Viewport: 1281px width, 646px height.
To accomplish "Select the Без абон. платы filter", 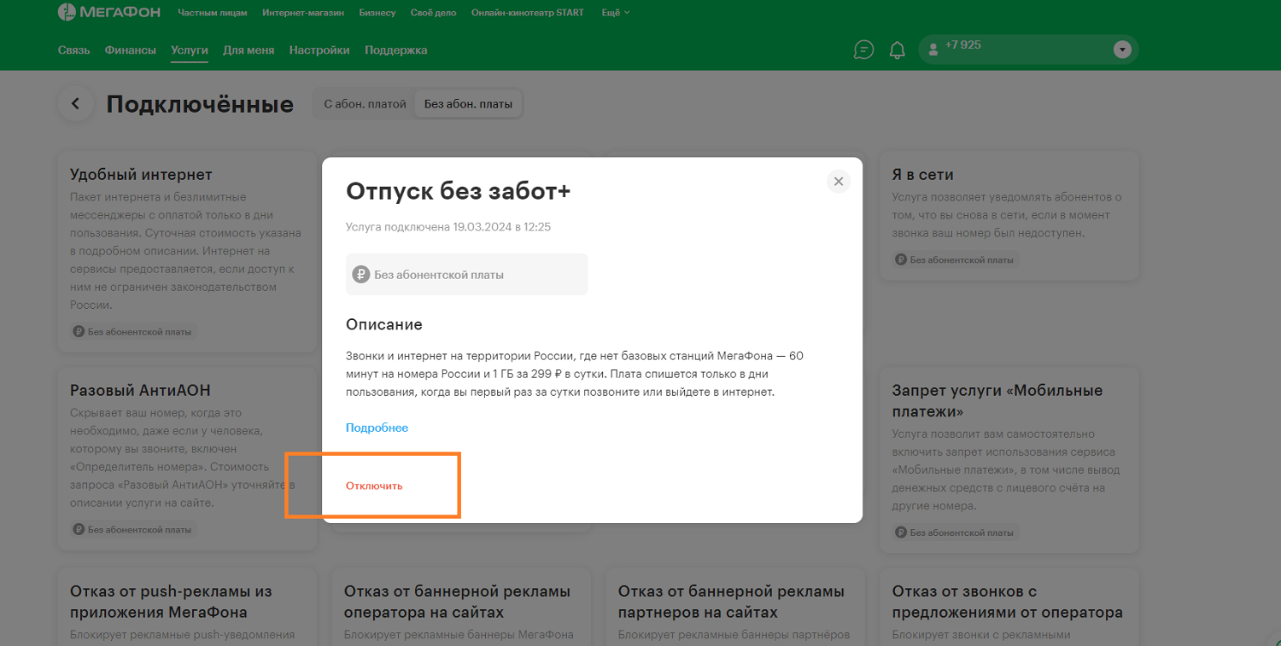I will coord(468,104).
